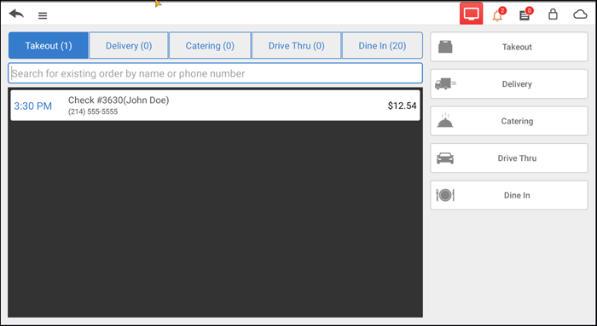This screenshot has height=326, width=597.
Task: Switch to the Drive Thru (0) tab
Action: [296, 46]
